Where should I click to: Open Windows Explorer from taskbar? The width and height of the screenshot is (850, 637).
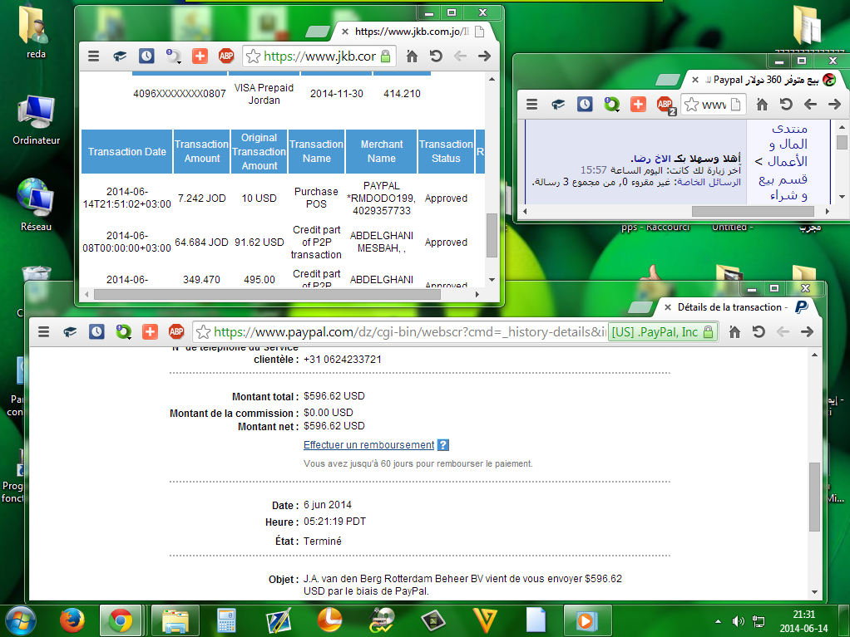click(x=175, y=620)
